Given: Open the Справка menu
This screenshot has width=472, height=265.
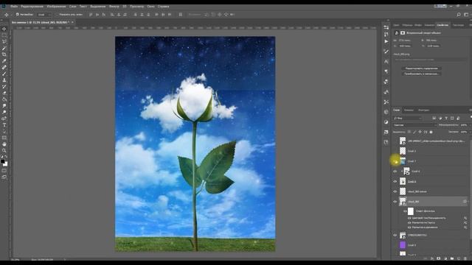Looking at the screenshot, I should pos(164,7).
